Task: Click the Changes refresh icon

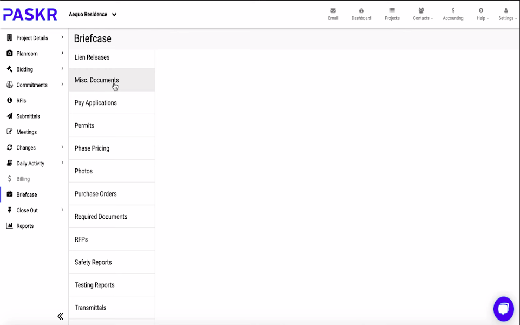Action: click(x=9, y=147)
